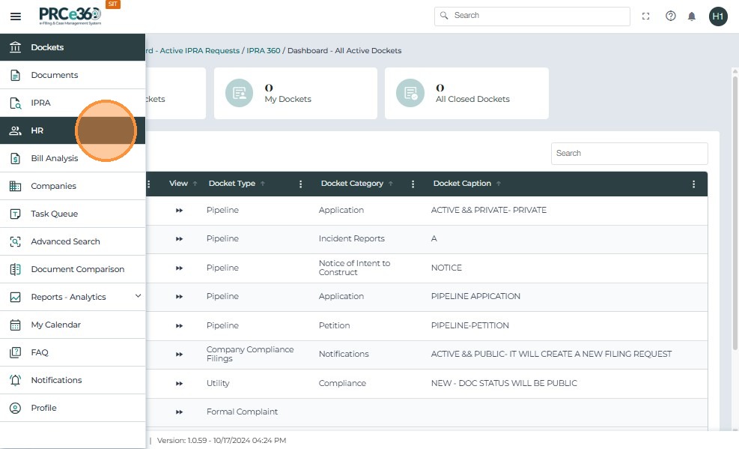Click the help question mark icon
This screenshot has width=739, height=449.
tap(671, 16)
